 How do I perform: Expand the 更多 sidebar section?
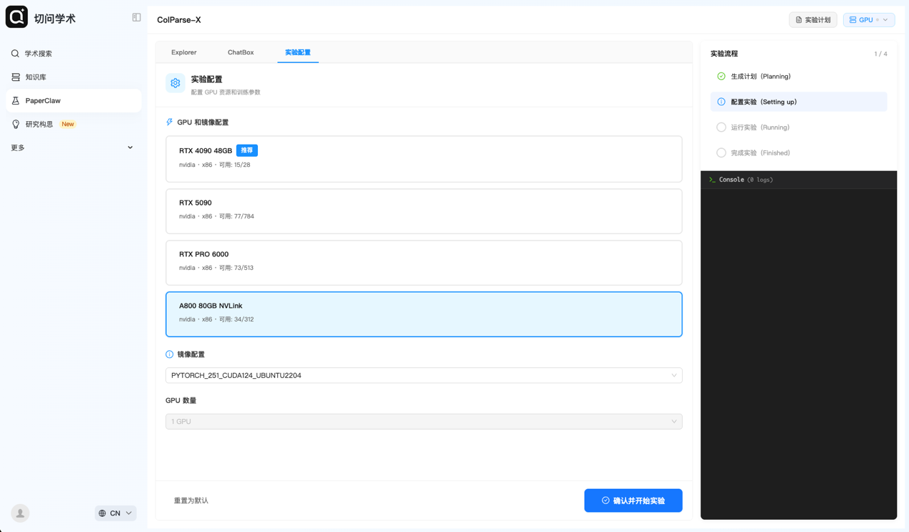coord(73,147)
